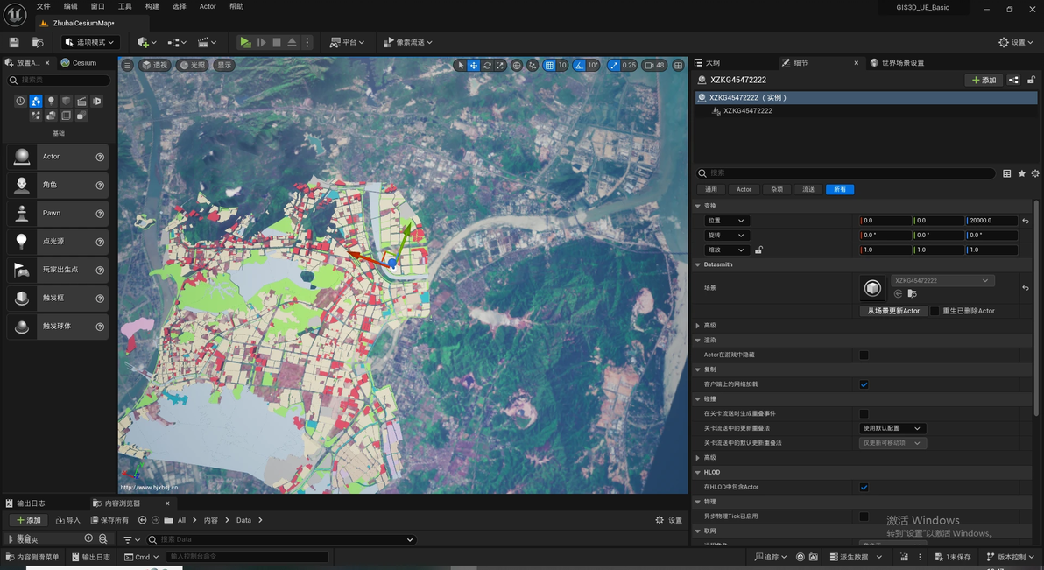Open the 使用默认配置 dropdown

[892, 428]
